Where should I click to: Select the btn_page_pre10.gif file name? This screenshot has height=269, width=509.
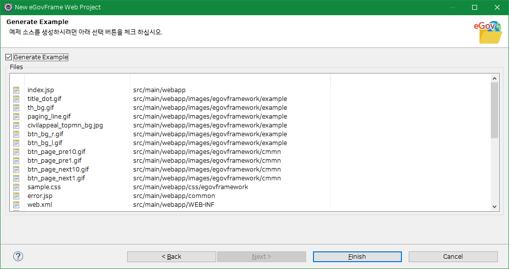[57, 152]
